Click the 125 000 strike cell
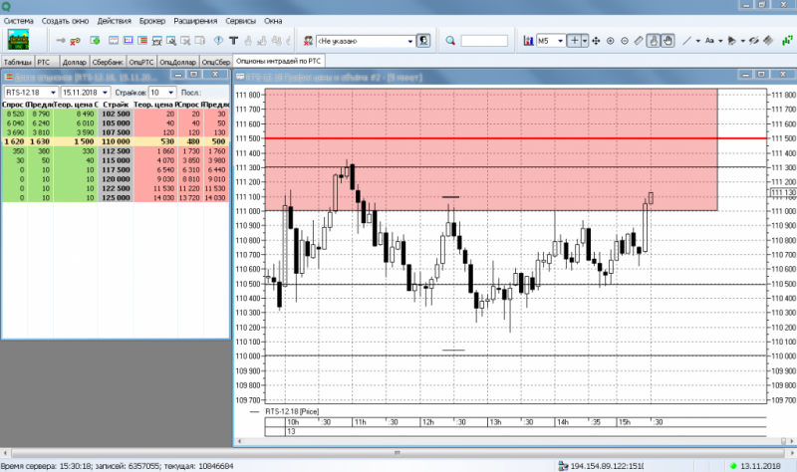This screenshot has width=797, height=472. tap(116, 197)
